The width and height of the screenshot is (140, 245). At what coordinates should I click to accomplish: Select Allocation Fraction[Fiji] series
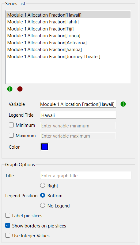[68, 29]
